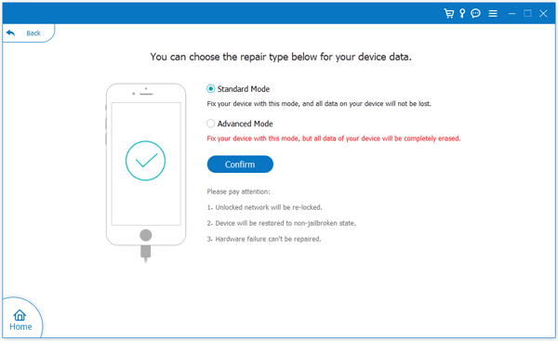The image size is (558, 341).
Task: Click the USB cable connector illustration
Action: [x=146, y=253]
